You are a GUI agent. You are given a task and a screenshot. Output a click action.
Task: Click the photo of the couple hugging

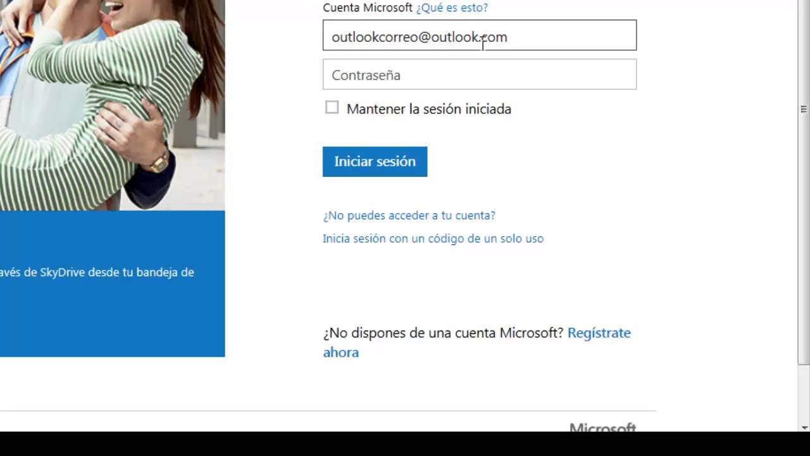112,105
